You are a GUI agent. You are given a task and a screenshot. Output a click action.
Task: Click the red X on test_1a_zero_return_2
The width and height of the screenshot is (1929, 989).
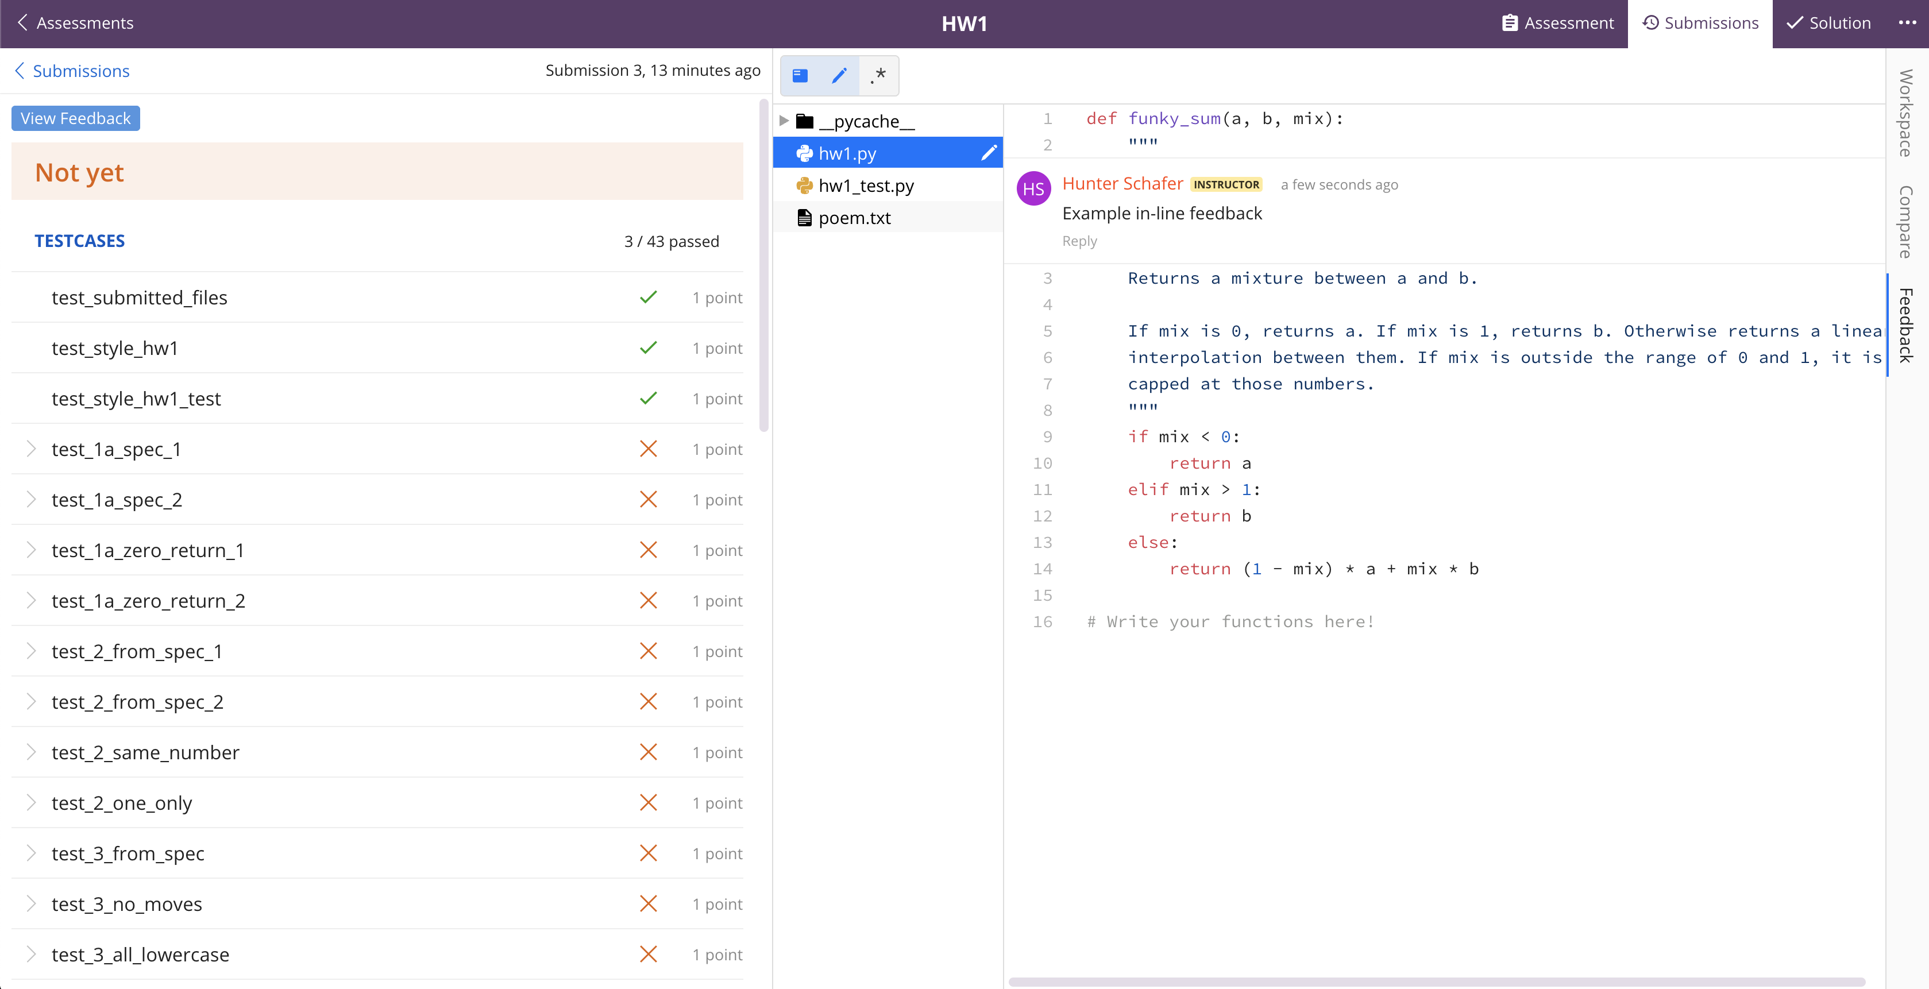pos(649,600)
